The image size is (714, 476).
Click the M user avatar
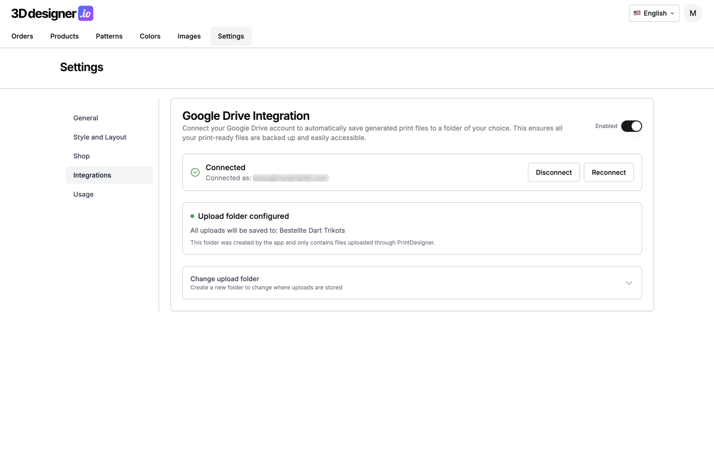pyautogui.click(x=693, y=13)
